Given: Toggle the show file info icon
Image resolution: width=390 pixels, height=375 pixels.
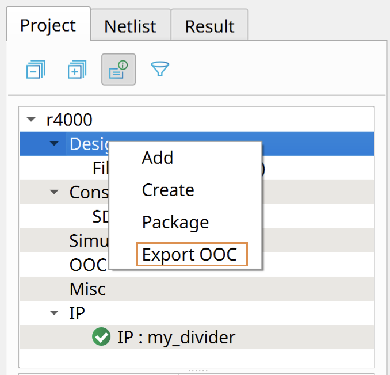Looking at the screenshot, I should pos(118,70).
